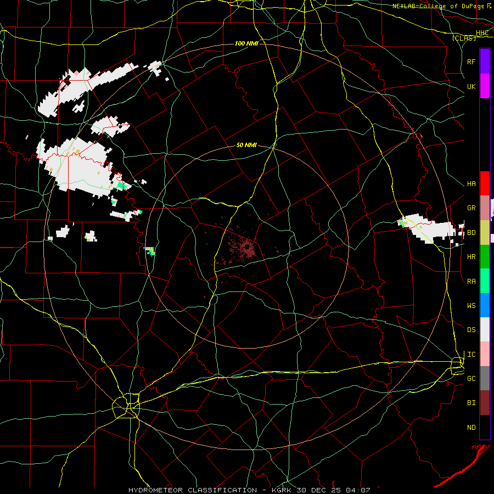Click the UK legend label
This screenshot has height=494, width=494.
[471, 86]
